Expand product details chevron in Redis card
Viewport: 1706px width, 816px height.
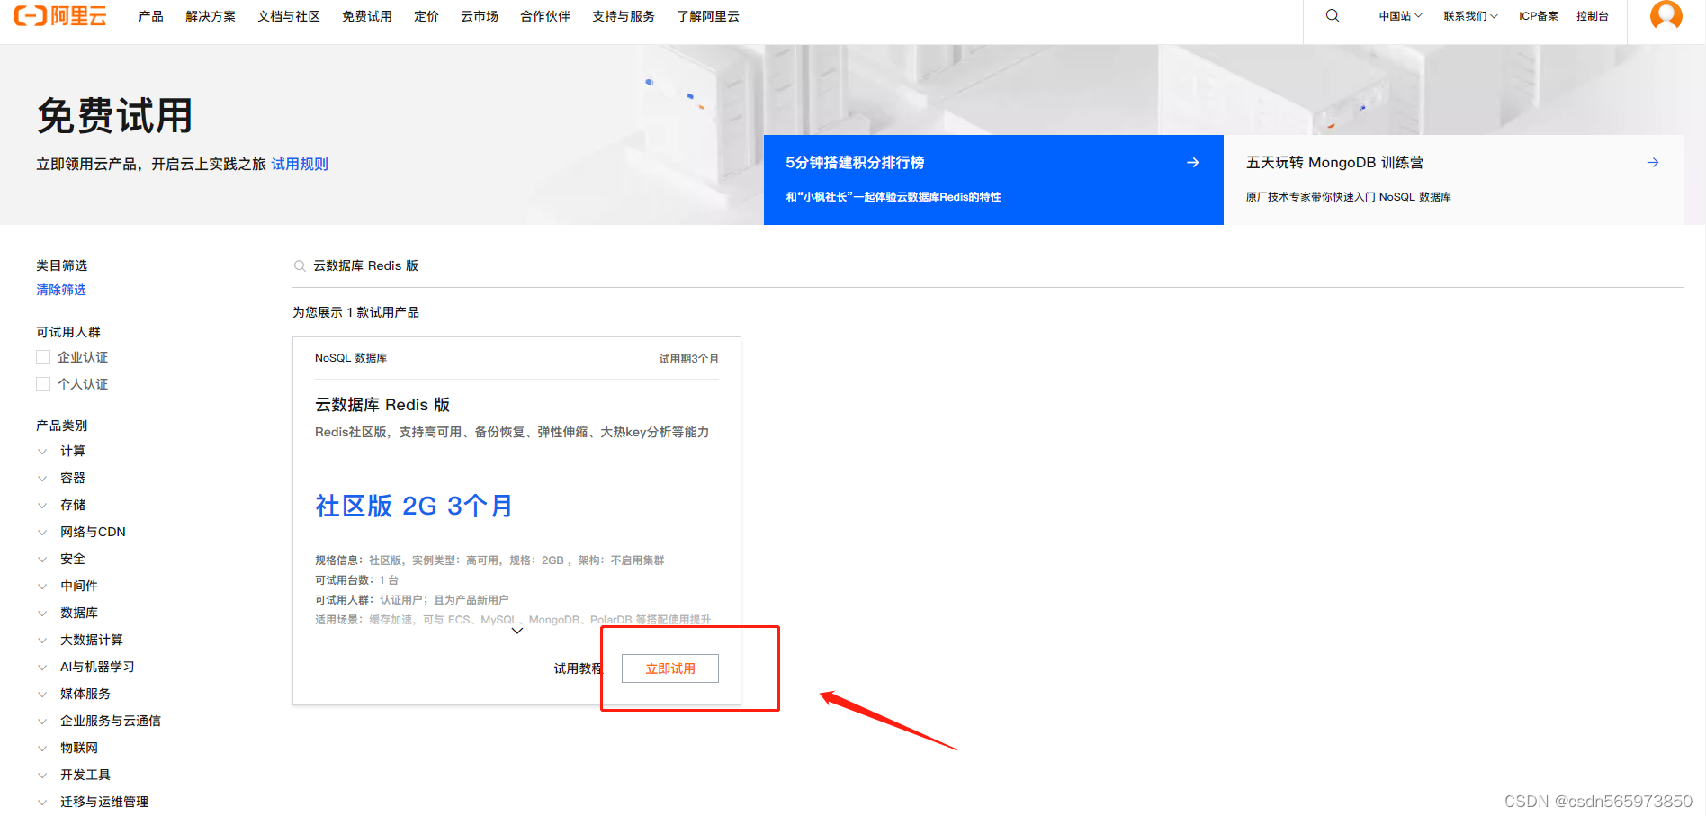(517, 631)
